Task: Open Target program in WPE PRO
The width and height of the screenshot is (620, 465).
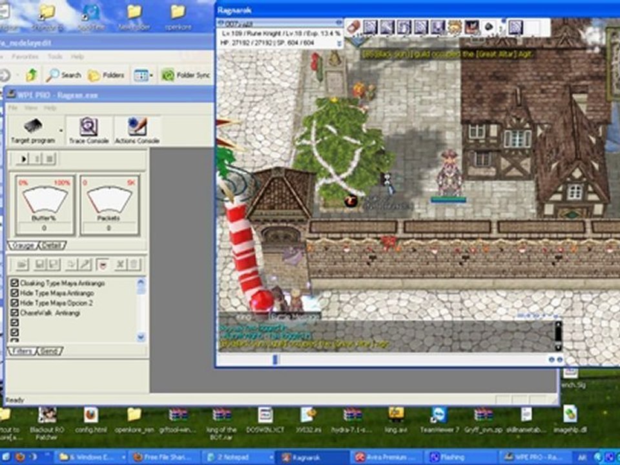Action: 33,131
